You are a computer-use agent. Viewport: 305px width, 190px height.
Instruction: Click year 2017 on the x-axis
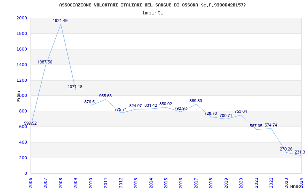coord(196,183)
